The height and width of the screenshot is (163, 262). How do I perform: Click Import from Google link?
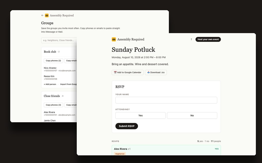pos(69,84)
